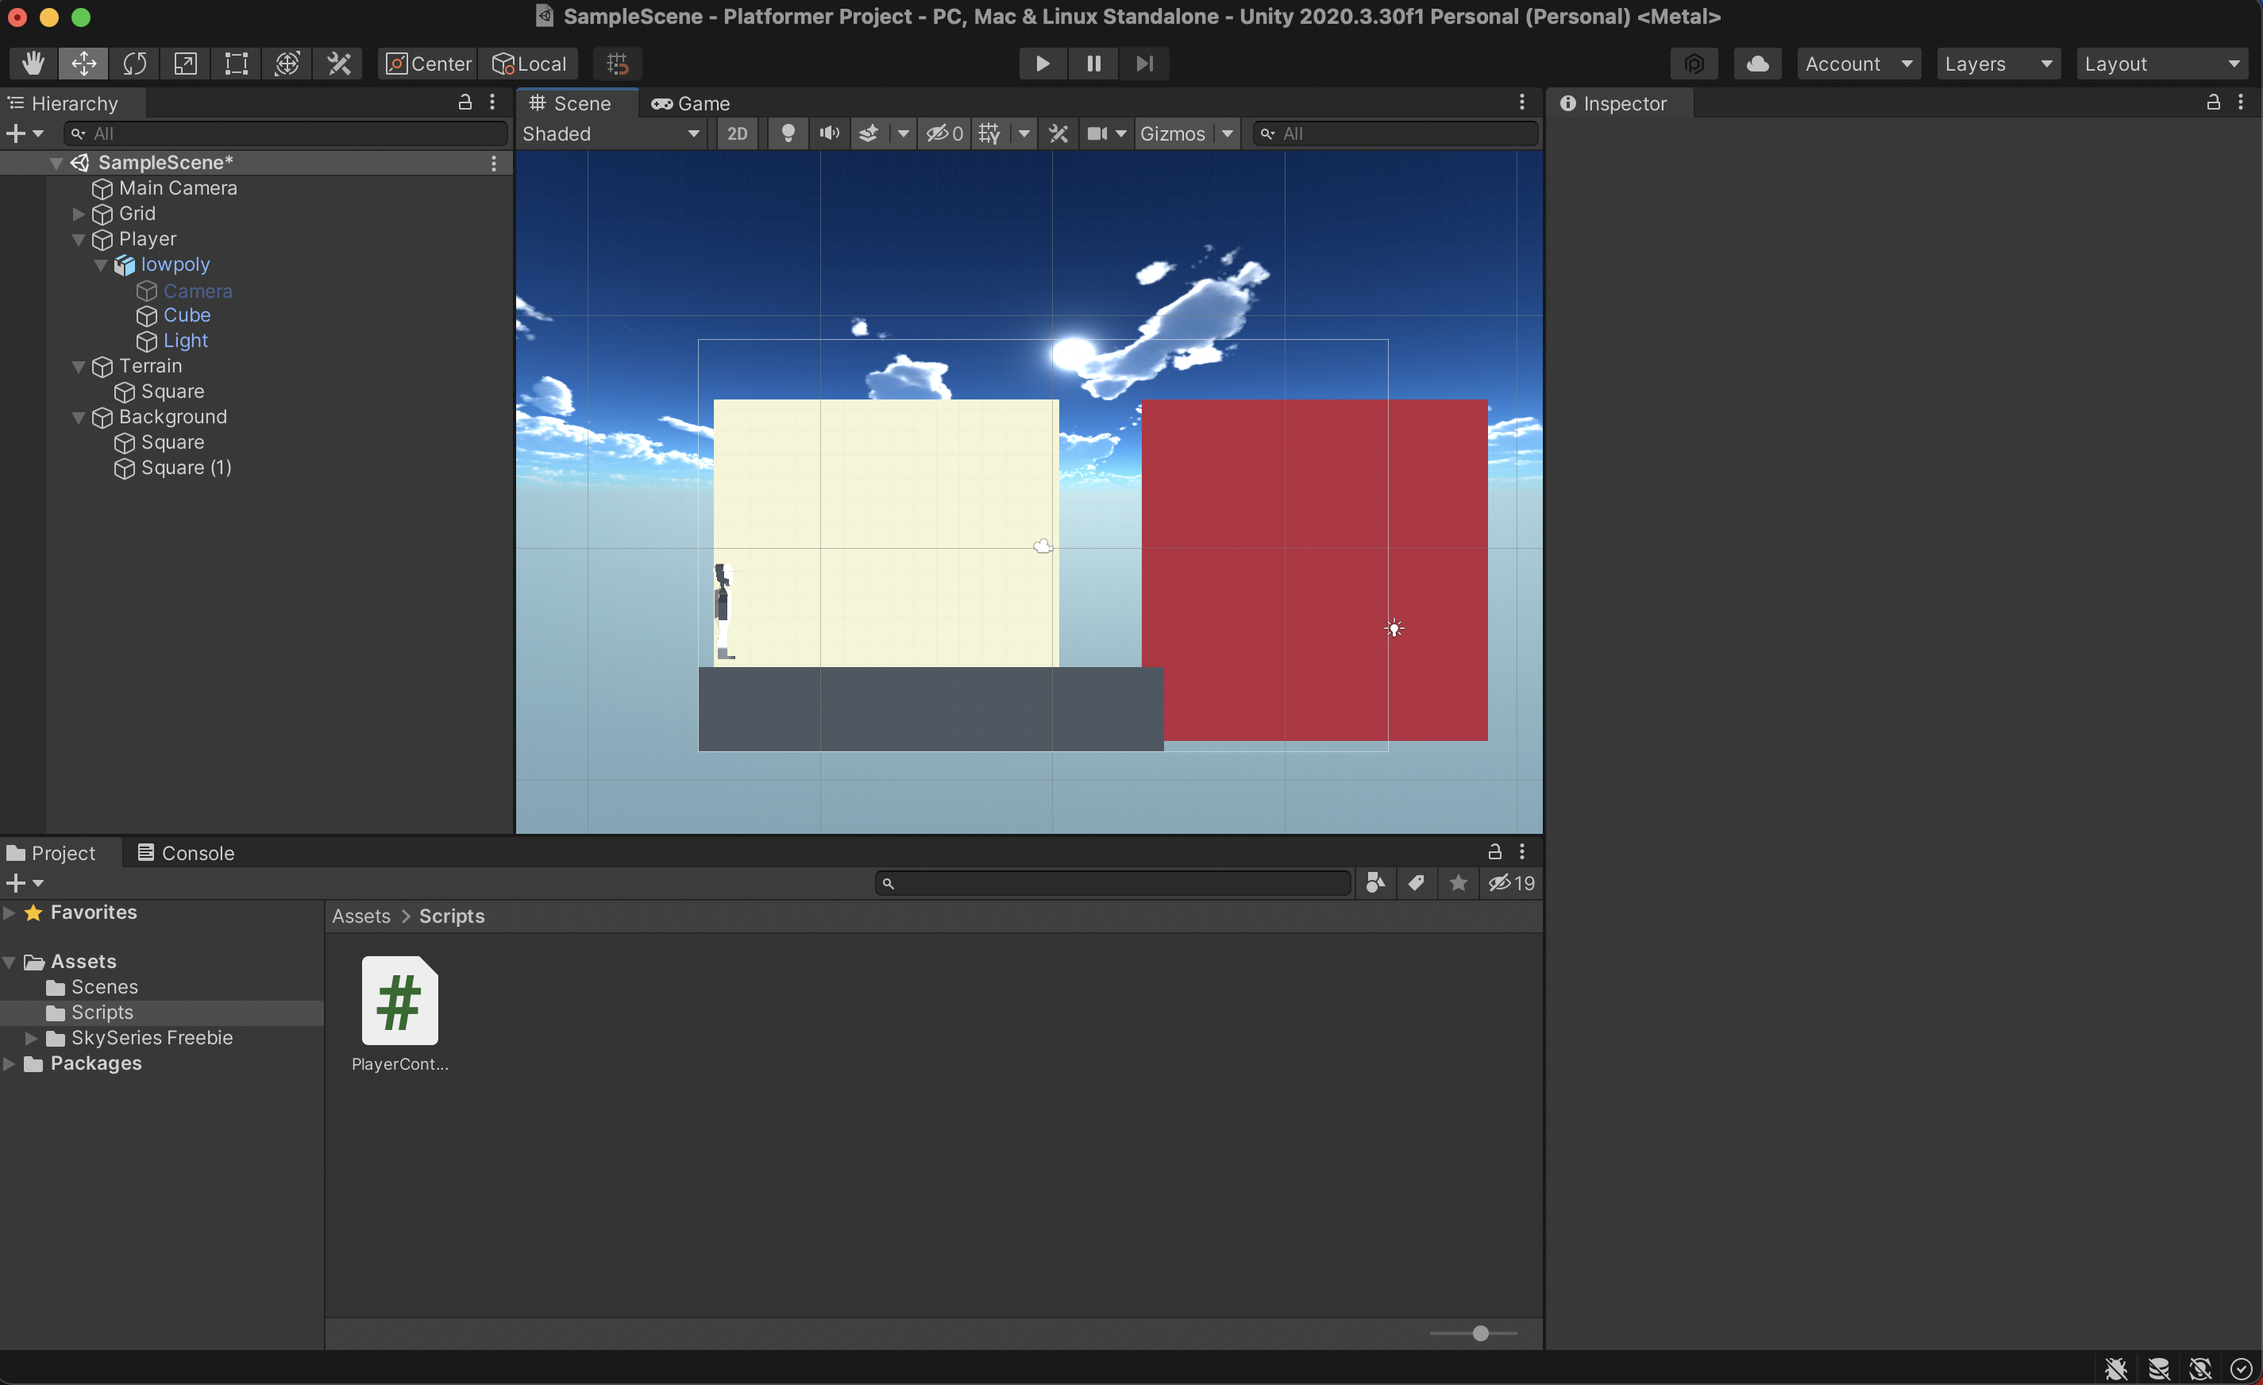Click the Hierarchy search field
The image size is (2263, 1385).
pos(286,134)
